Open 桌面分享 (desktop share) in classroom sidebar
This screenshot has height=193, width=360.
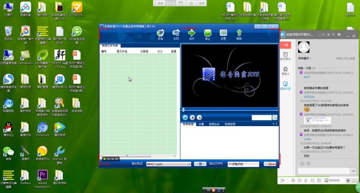point(285,86)
